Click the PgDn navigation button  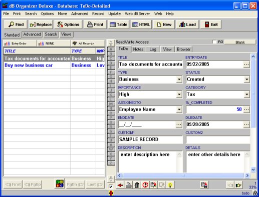(x=75, y=184)
